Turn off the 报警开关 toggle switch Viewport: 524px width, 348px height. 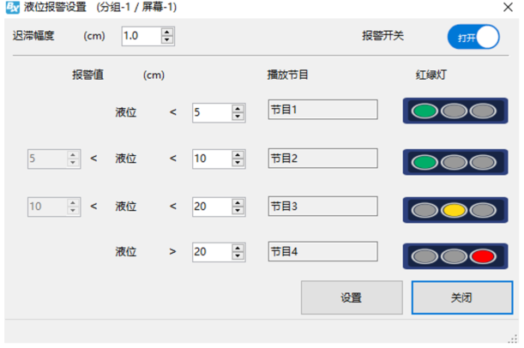click(473, 38)
